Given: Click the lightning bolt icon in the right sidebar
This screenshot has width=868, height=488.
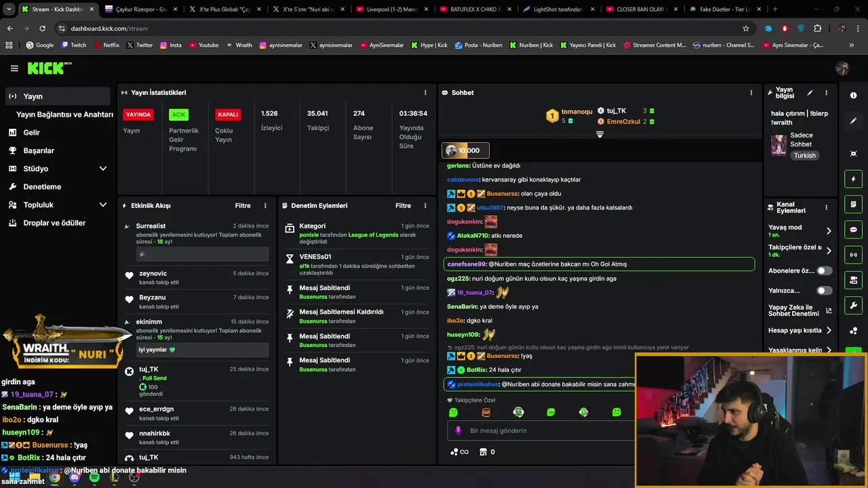Looking at the screenshot, I should 853,179.
